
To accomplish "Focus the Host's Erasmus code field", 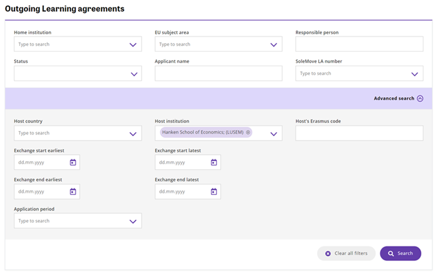I will click(x=360, y=133).
